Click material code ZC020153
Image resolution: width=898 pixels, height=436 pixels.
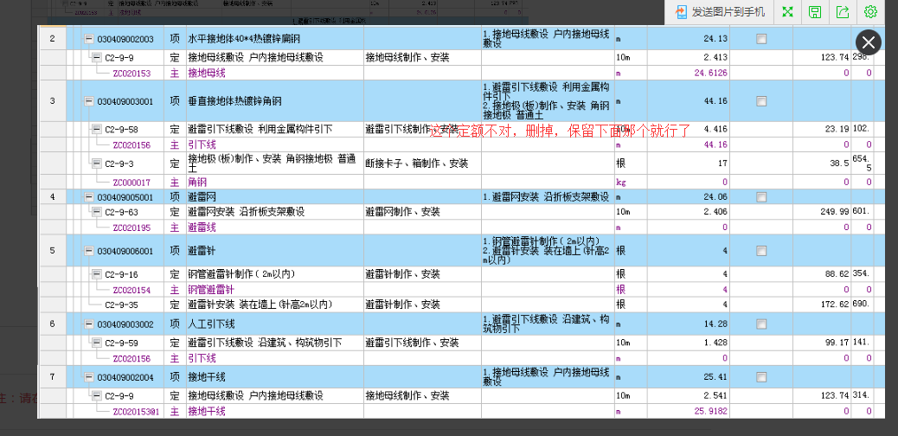(131, 74)
